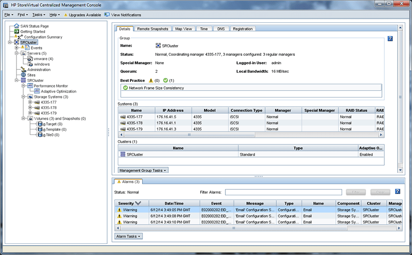The width and height of the screenshot is (412, 255).
Task: Click the 4335-179 storage system icon in tree
Action: point(37,113)
